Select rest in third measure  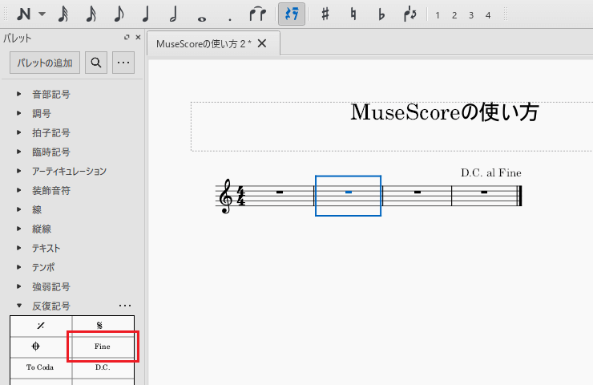(418, 192)
